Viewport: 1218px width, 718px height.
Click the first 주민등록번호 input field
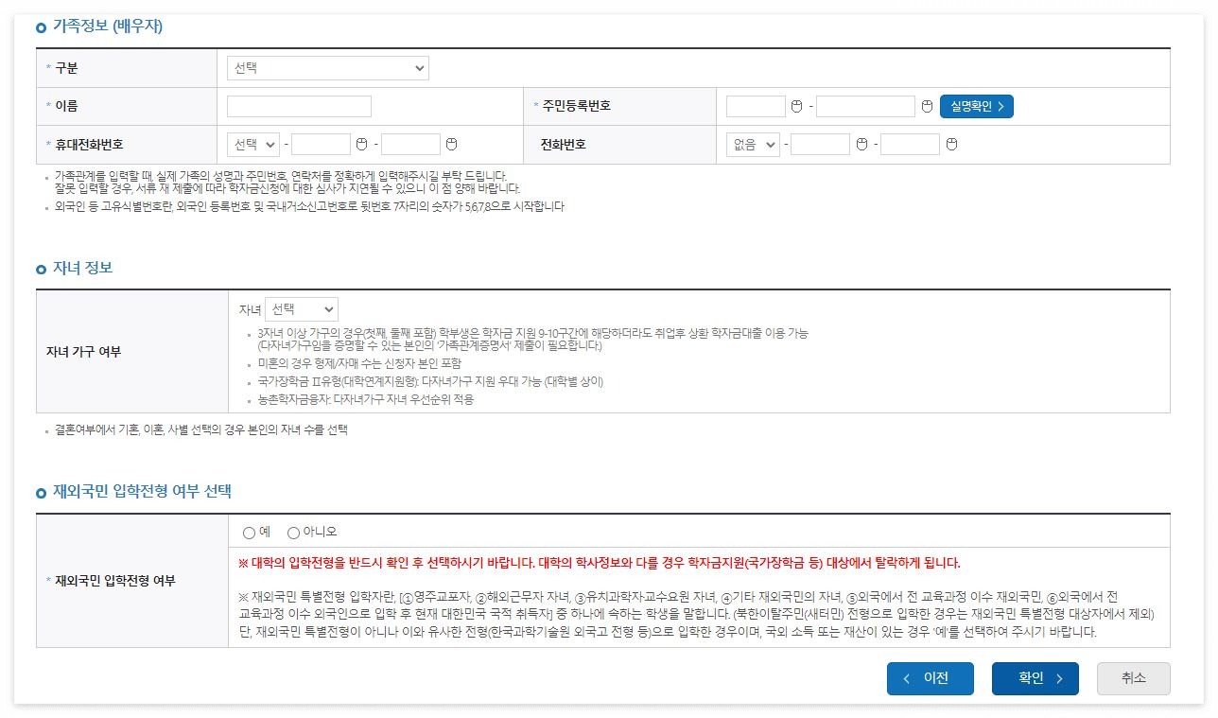(757, 105)
